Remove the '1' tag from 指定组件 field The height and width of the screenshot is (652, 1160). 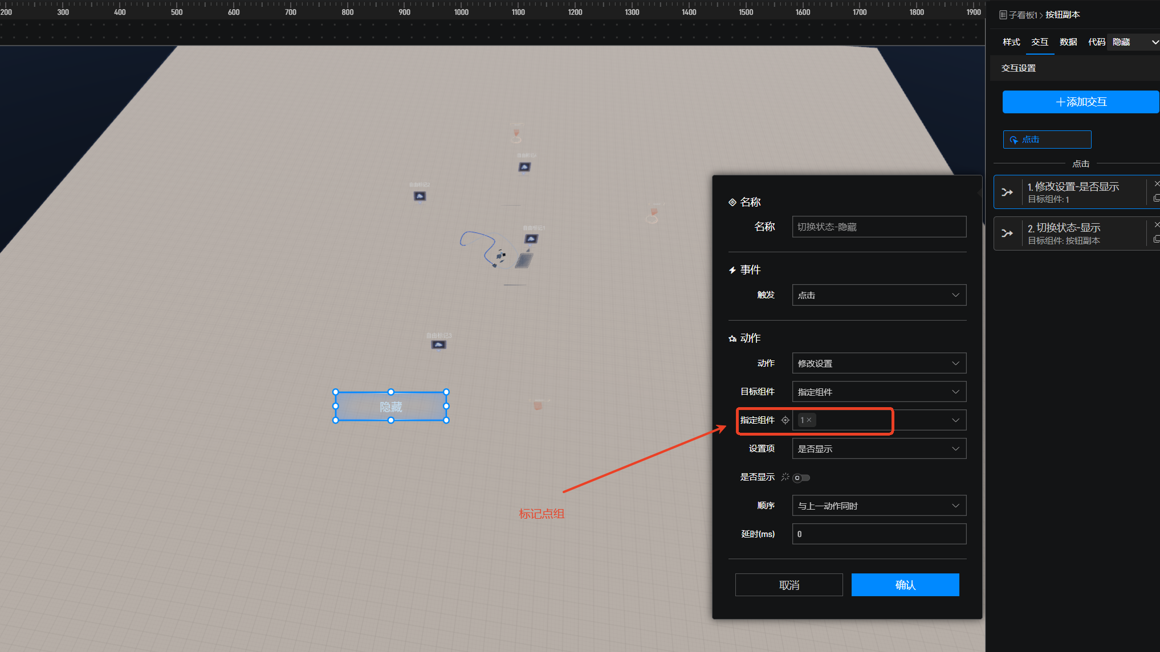809,420
